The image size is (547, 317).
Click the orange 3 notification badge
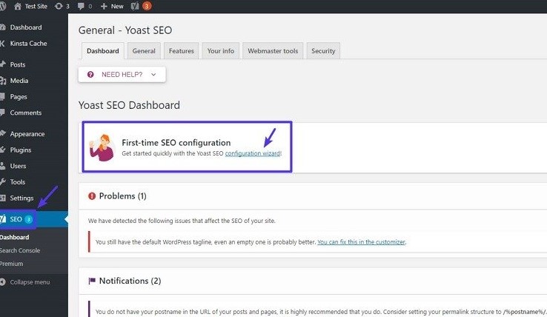pos(147,6)
